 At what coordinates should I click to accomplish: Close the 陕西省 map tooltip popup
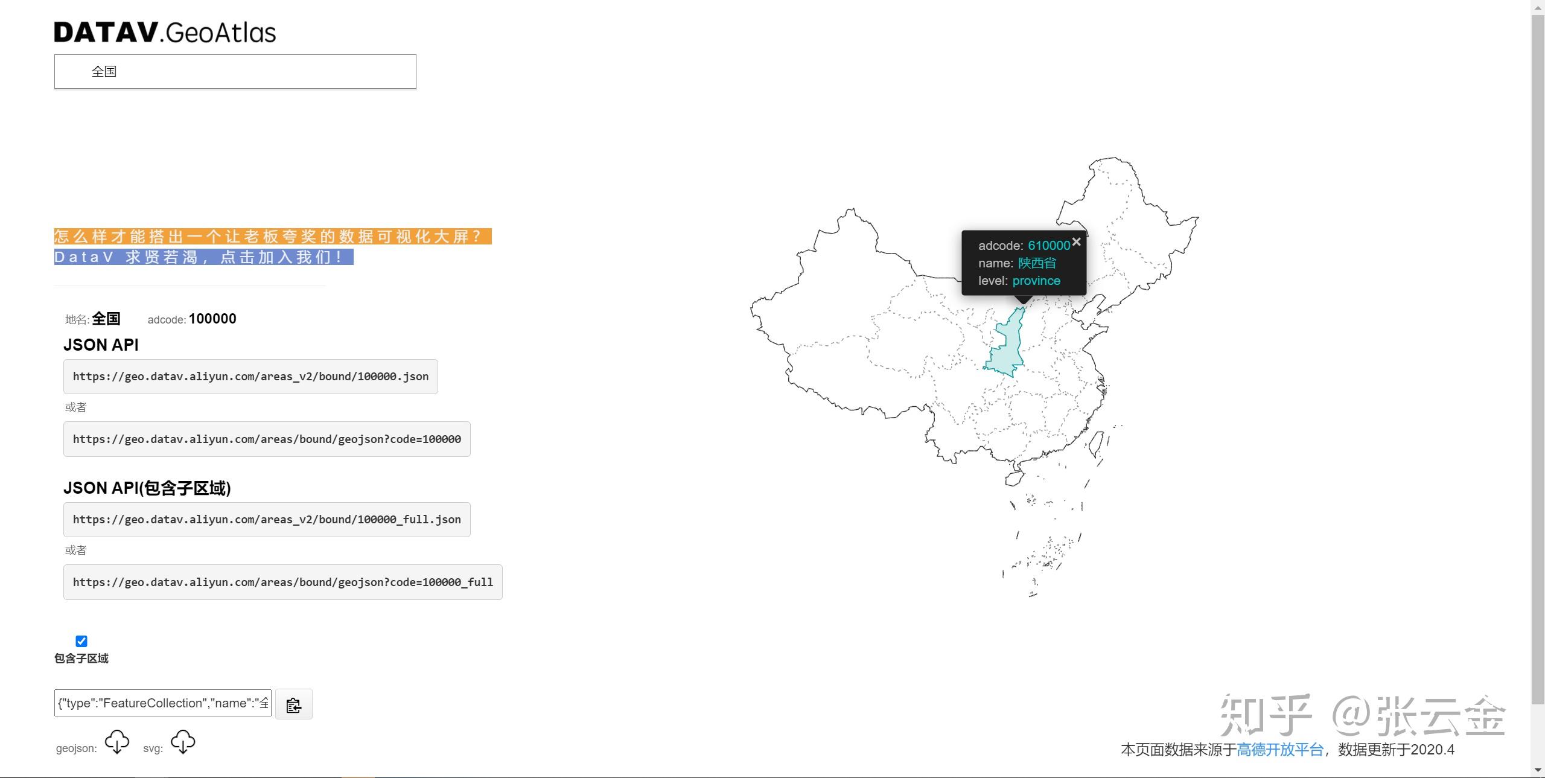pos(1076,242)
